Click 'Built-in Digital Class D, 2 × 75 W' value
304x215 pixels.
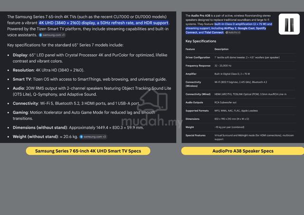(232, 74)
